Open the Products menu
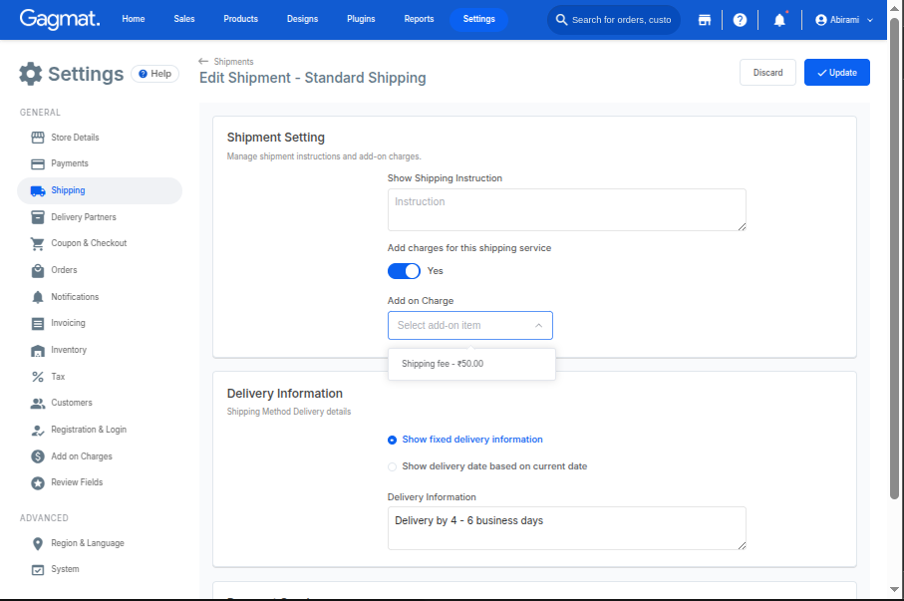 coord(240,19)
